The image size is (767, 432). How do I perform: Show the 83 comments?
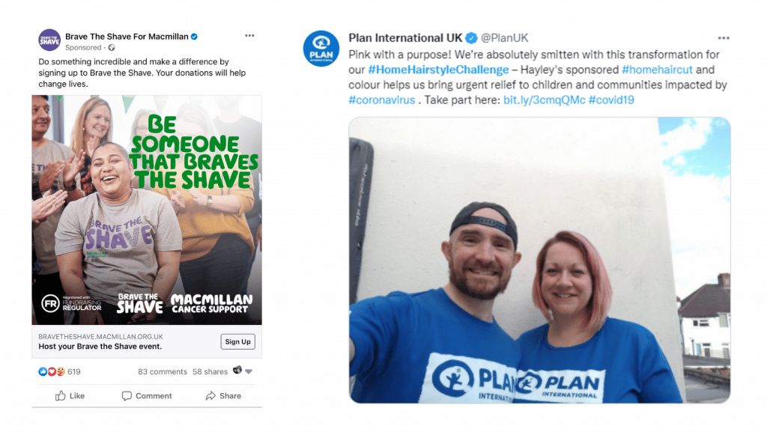point(163,372)
